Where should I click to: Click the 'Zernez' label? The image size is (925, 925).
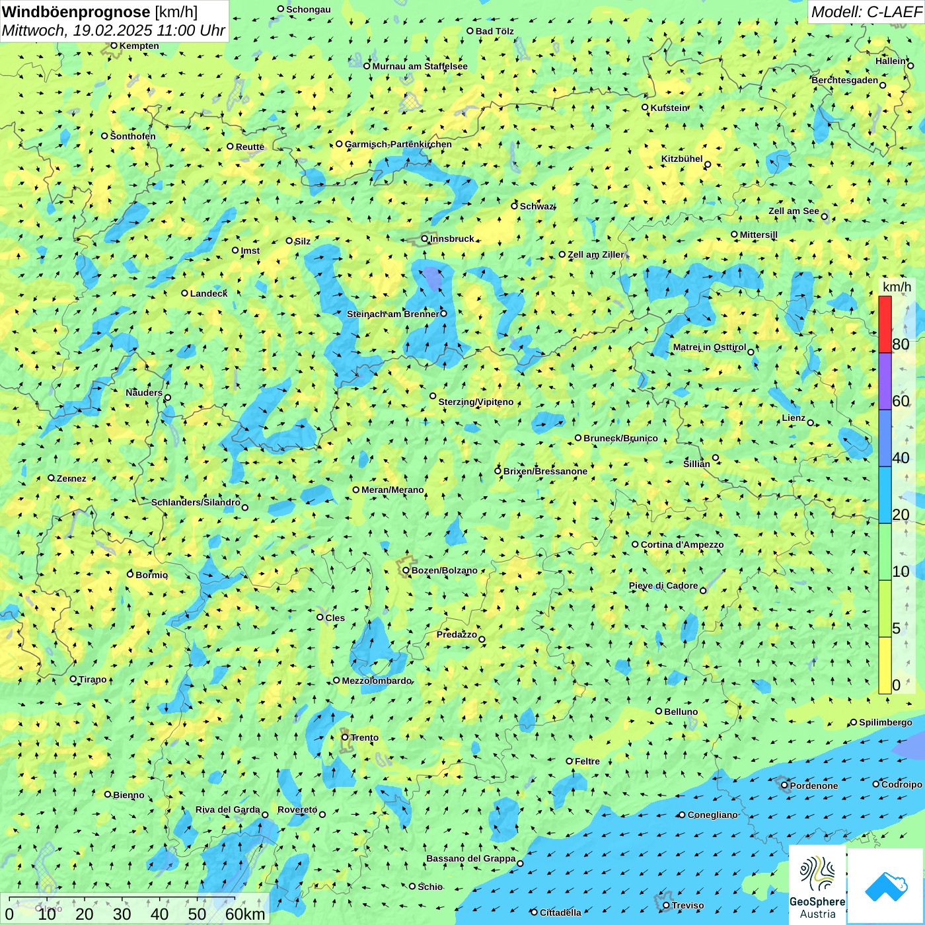71,478
